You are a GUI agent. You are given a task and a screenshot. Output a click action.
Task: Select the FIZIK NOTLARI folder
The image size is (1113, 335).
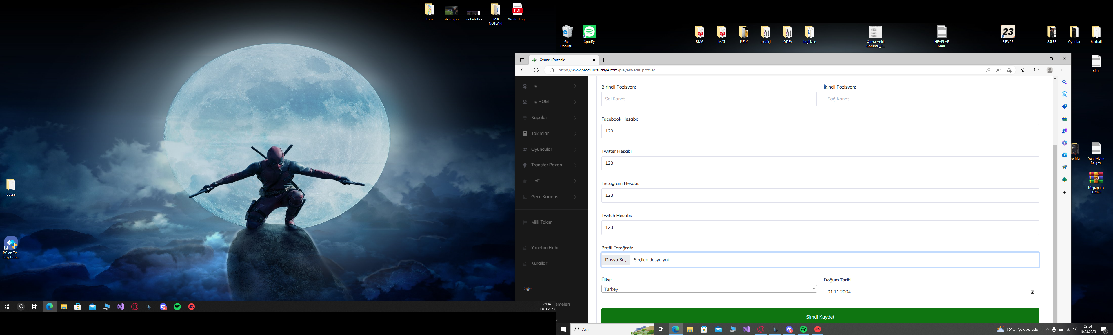(496, 14)
